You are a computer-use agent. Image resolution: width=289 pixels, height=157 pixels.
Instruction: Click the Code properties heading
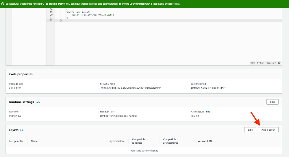(x=21, y=74)
